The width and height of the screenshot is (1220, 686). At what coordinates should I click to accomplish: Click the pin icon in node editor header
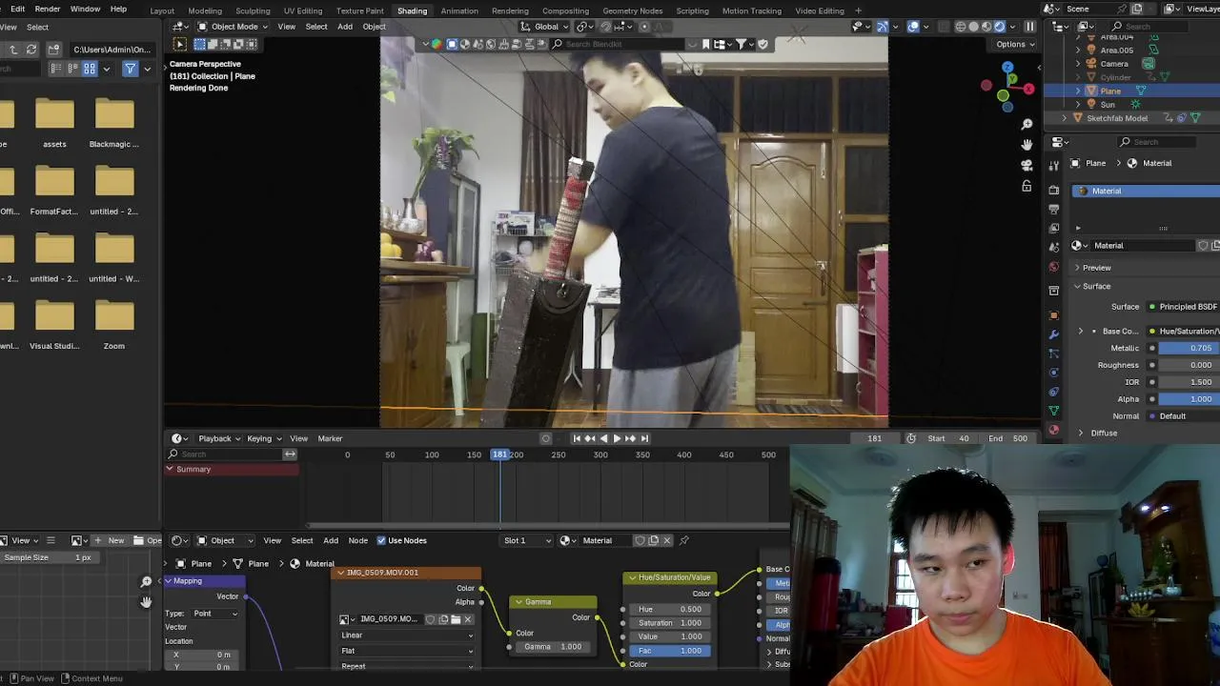coord(683,540)
